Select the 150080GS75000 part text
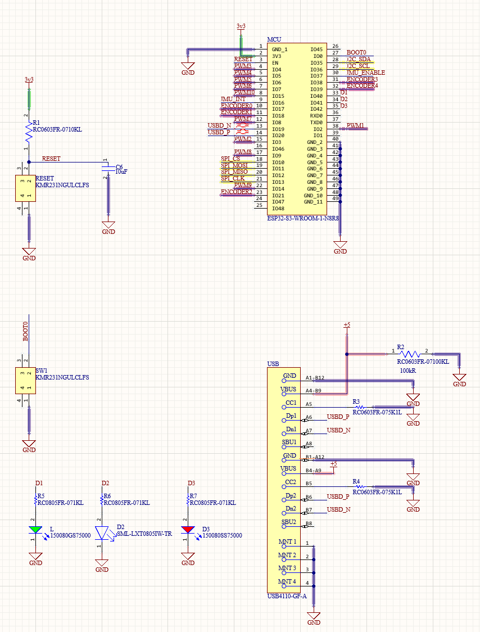Viewport: 480px width, 632px height. (70, 535)
